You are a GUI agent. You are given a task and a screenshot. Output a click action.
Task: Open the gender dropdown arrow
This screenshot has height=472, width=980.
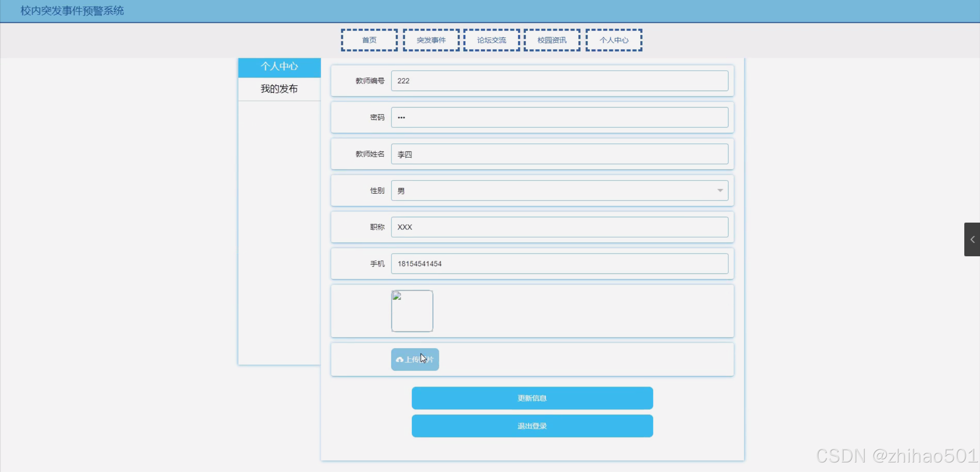pyautogui.click(x=720, y=190)
